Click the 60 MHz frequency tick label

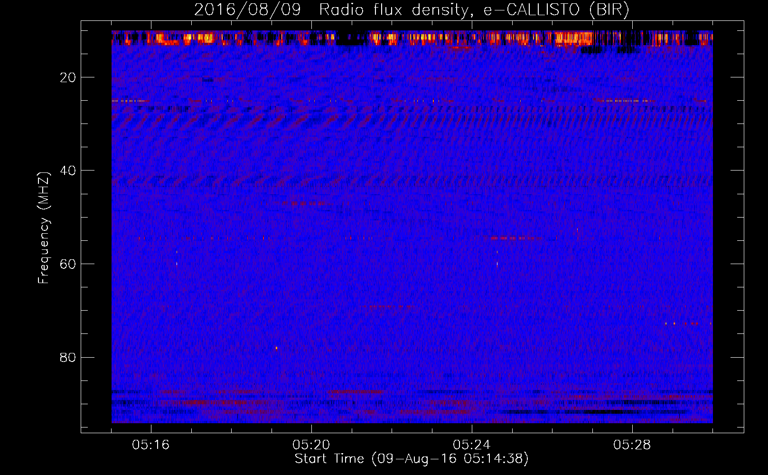click(x=68, y=264)
